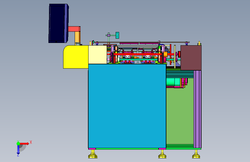Click the long red horizontal shaft
Screen dimensions: 250x162
[138, 54]
